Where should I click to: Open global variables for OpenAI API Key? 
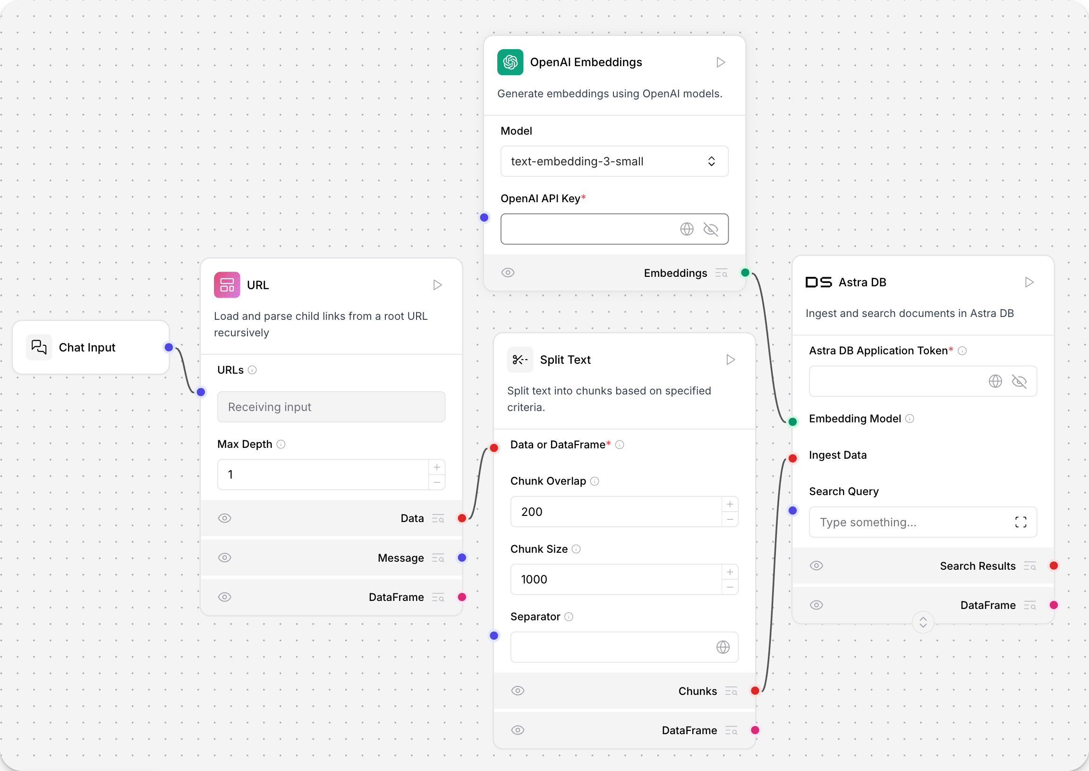point(687,229)
